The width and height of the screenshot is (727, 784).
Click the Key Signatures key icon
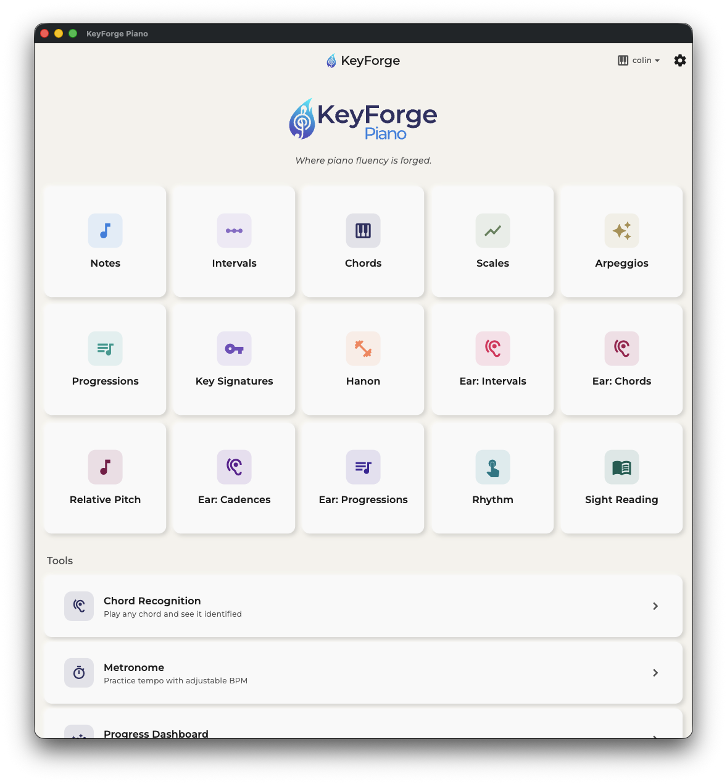tap(234, 349)
